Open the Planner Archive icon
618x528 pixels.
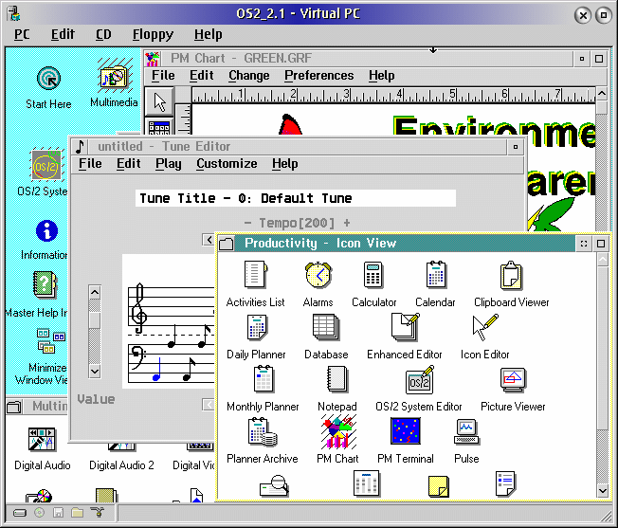tap(263, 432)
